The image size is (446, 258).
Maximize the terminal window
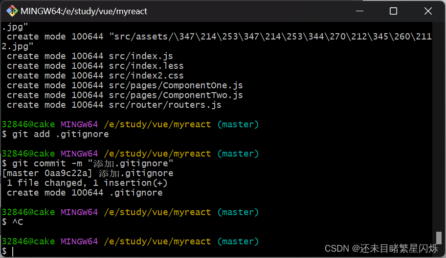[x=393, y=11]
